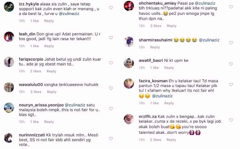
Task: Reply to leah_din's comment
Action: [49, 46]
